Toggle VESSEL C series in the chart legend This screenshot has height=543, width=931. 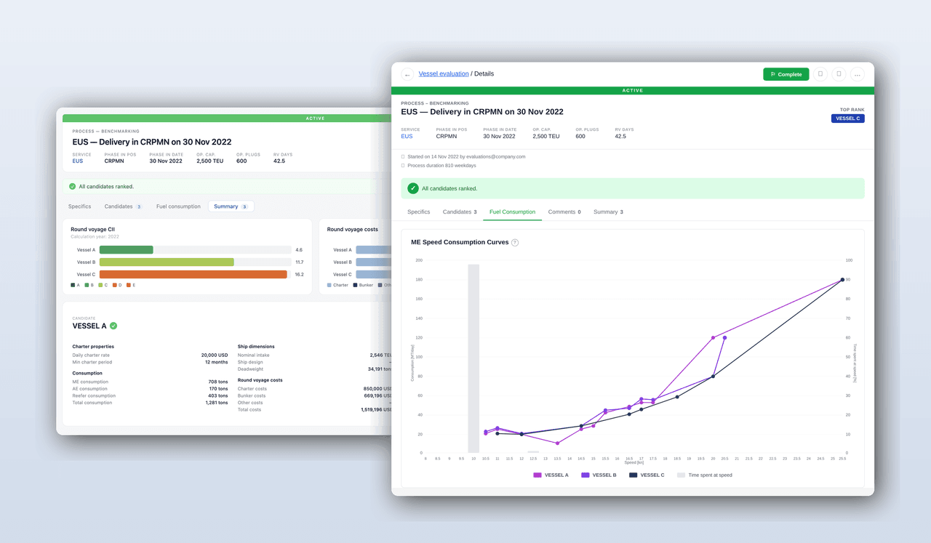click(647, 475)
